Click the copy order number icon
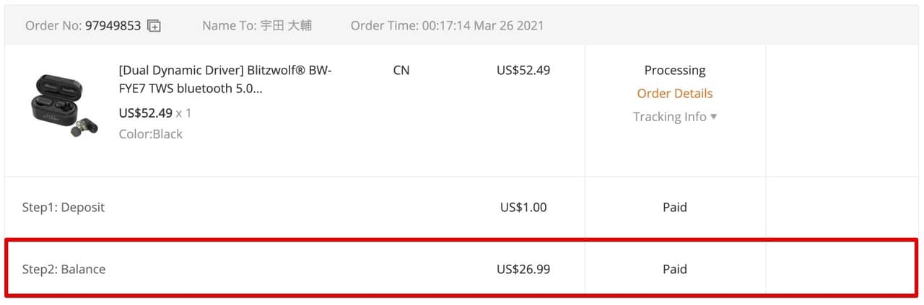924x305 pixels. pos(154,26)
